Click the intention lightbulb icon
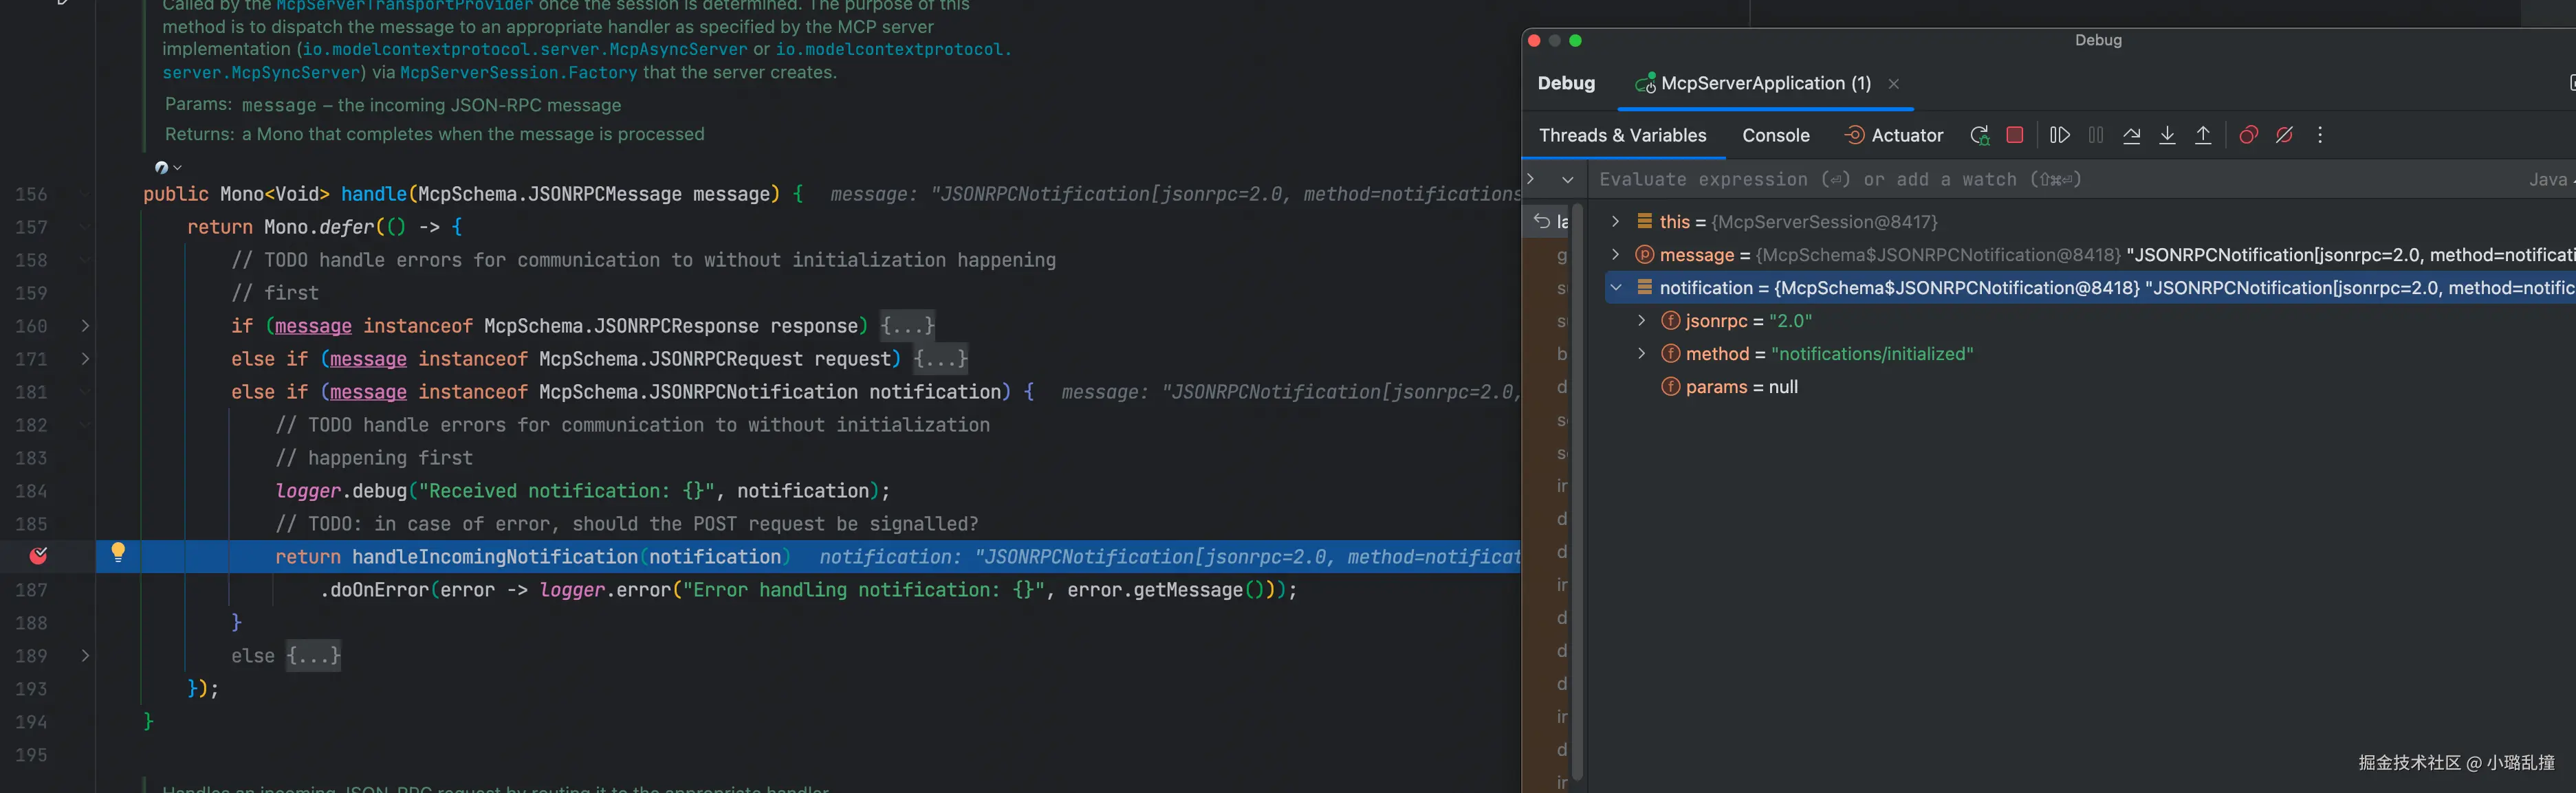The width and height of the screenshot is (2576, 793). (118, 552)
